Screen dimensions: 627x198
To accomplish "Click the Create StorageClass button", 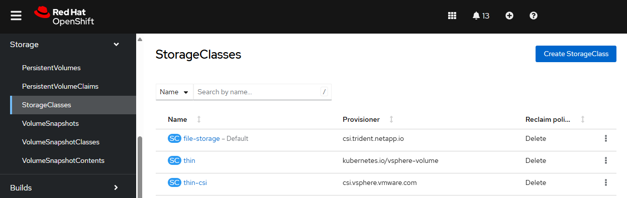I will pos(576,54).
